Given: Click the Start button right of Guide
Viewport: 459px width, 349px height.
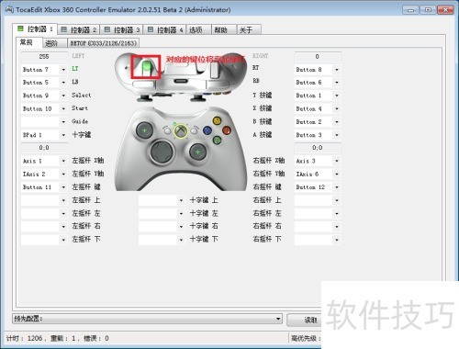Looking at the screenshot, I should tap(194, 131).
